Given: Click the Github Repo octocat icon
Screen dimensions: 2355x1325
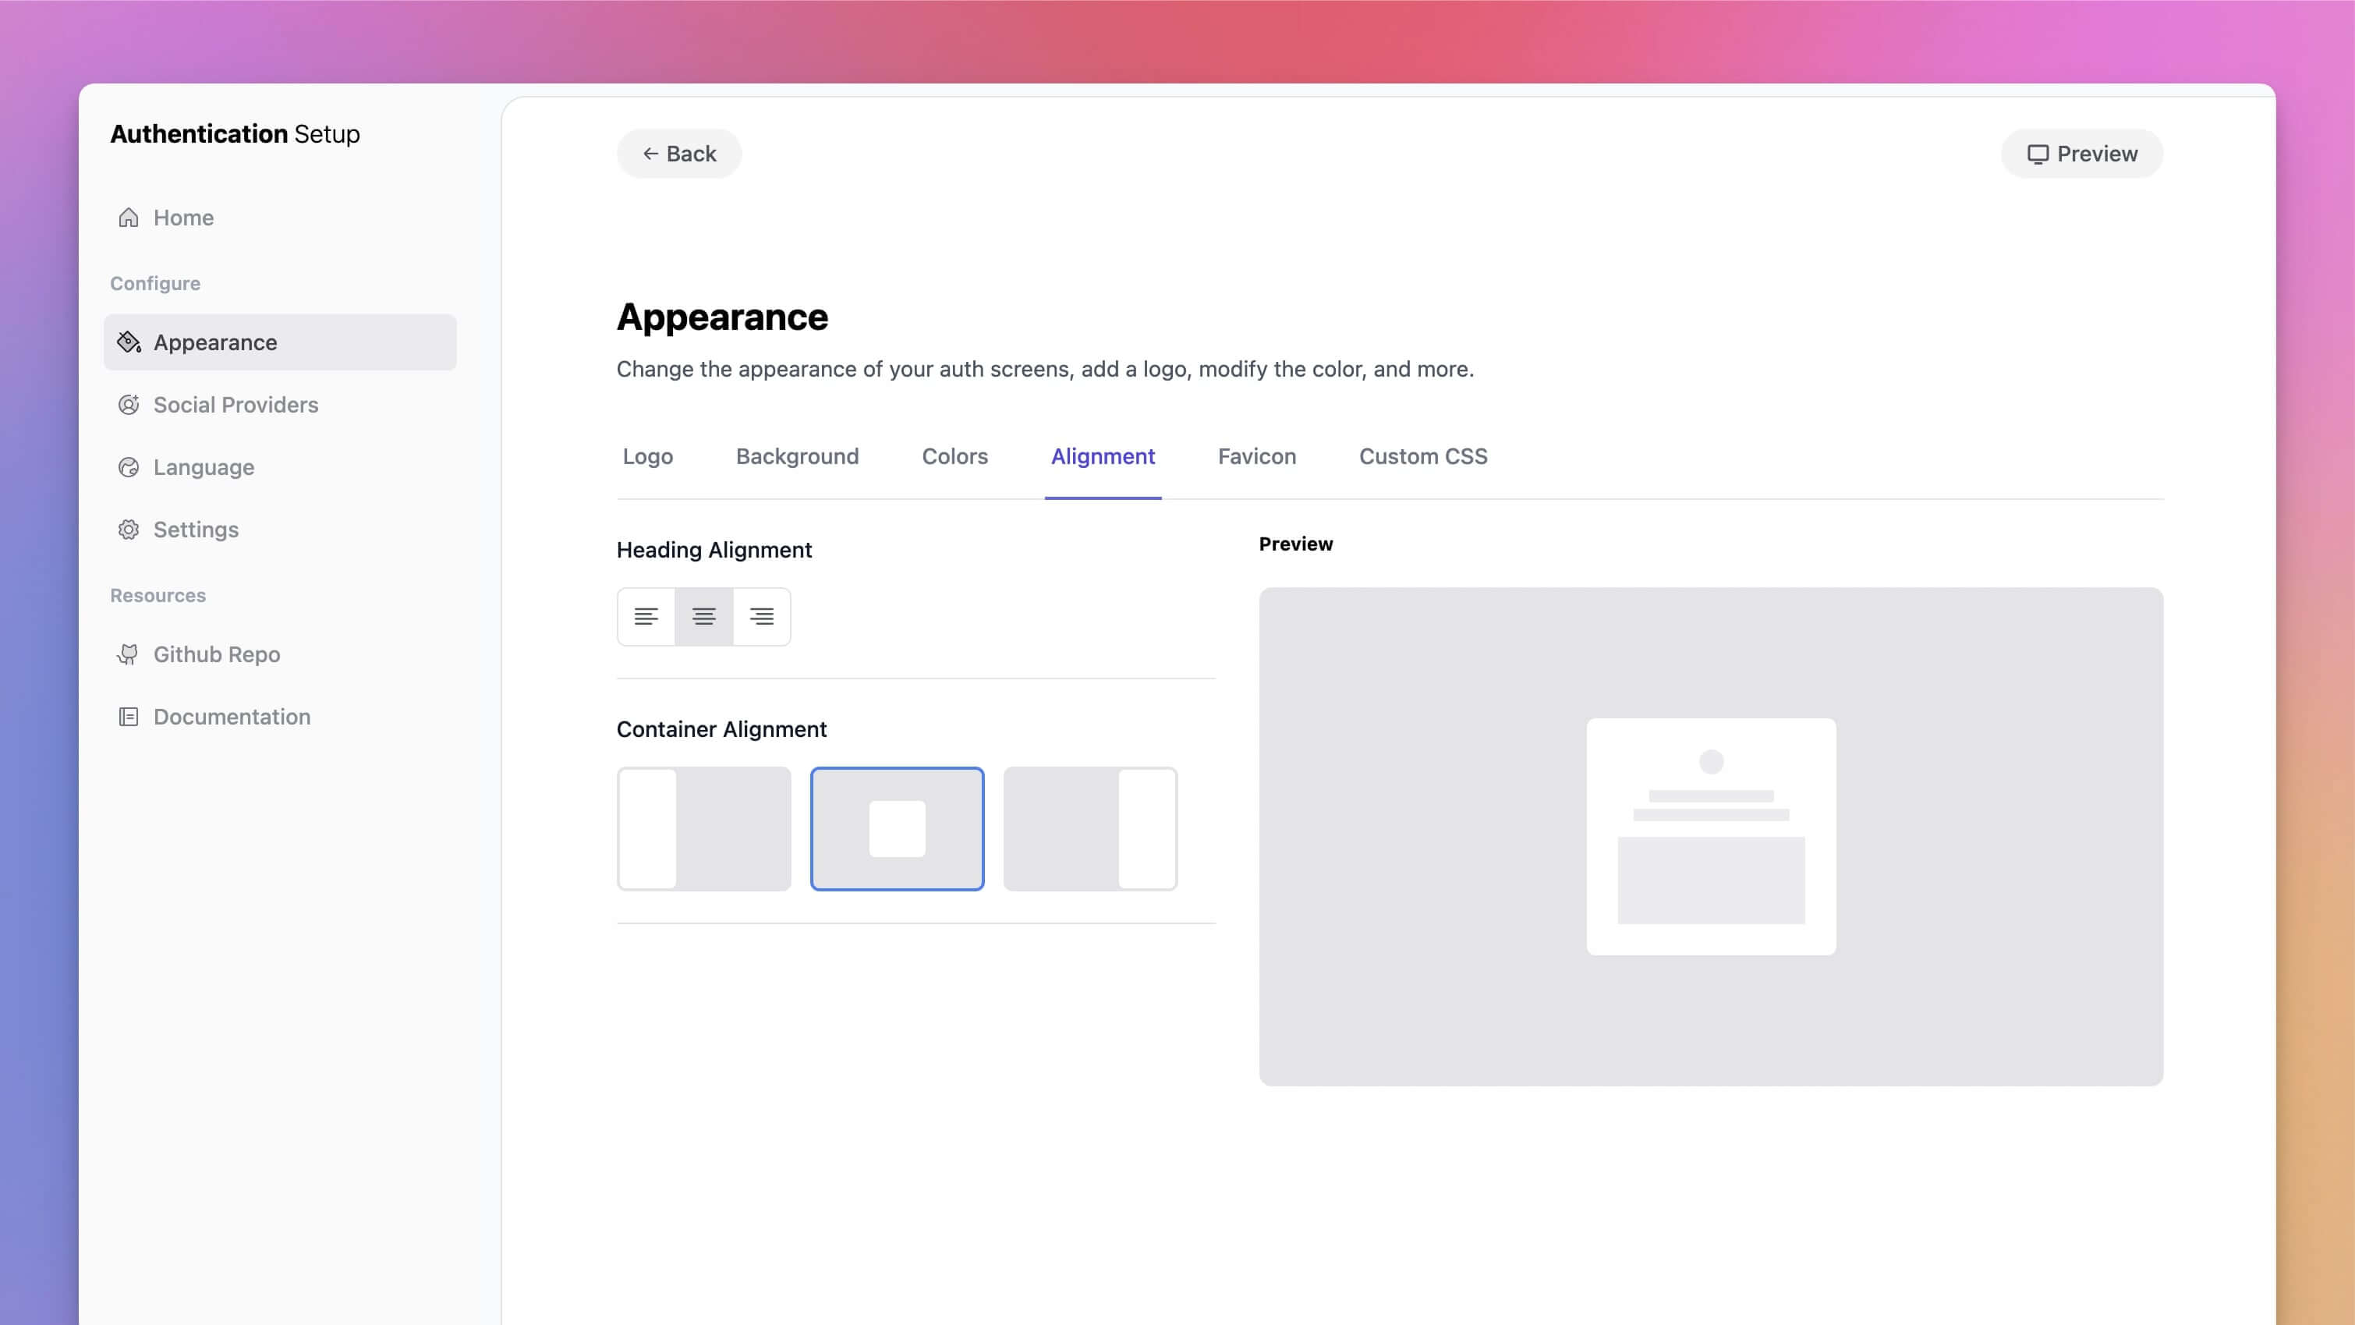Looking at the screenshot, I should coord(129,655).
